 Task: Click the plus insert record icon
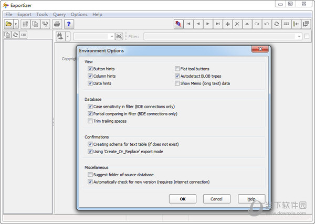tap(228, 24)
